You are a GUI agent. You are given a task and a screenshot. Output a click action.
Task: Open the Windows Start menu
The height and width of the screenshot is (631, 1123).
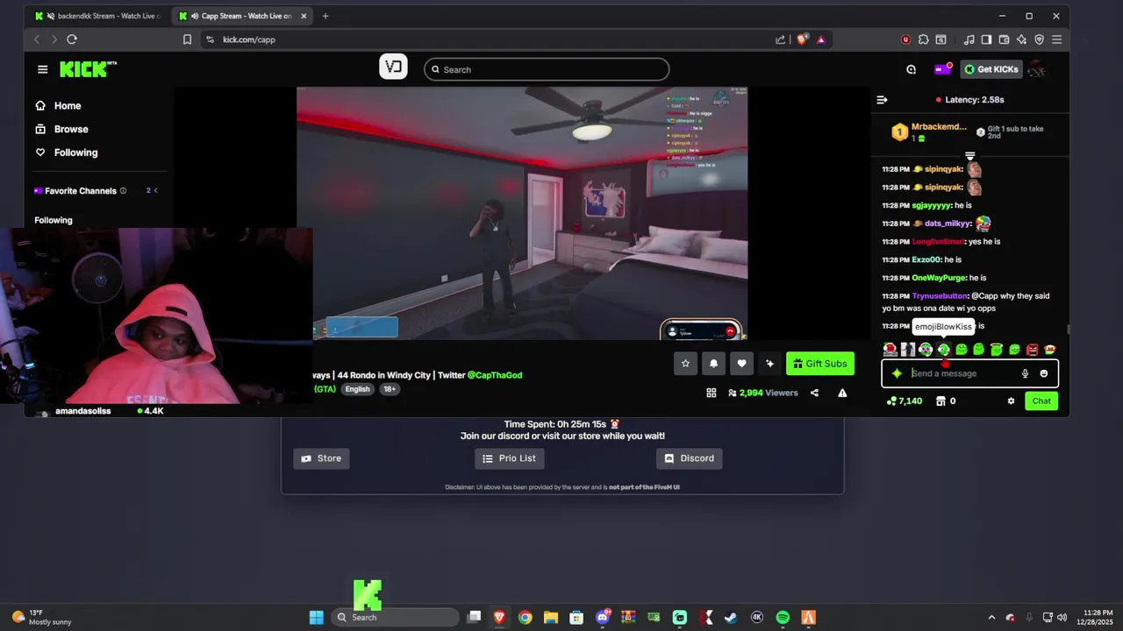point(316,617)
